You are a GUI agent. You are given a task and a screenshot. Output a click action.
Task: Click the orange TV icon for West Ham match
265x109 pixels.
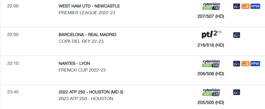245,6
